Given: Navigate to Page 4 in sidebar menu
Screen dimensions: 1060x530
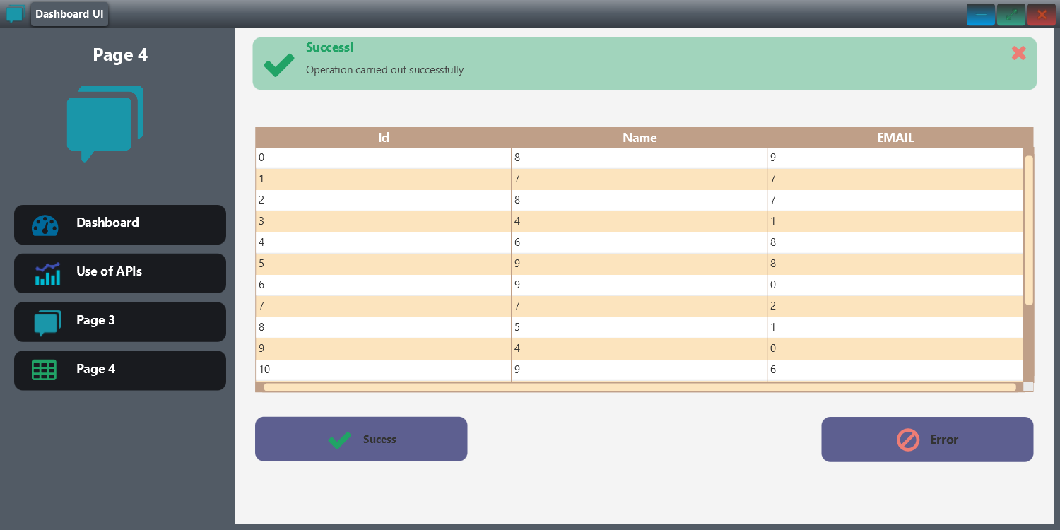Looking at the screenshot, I should tap(120, 370).
